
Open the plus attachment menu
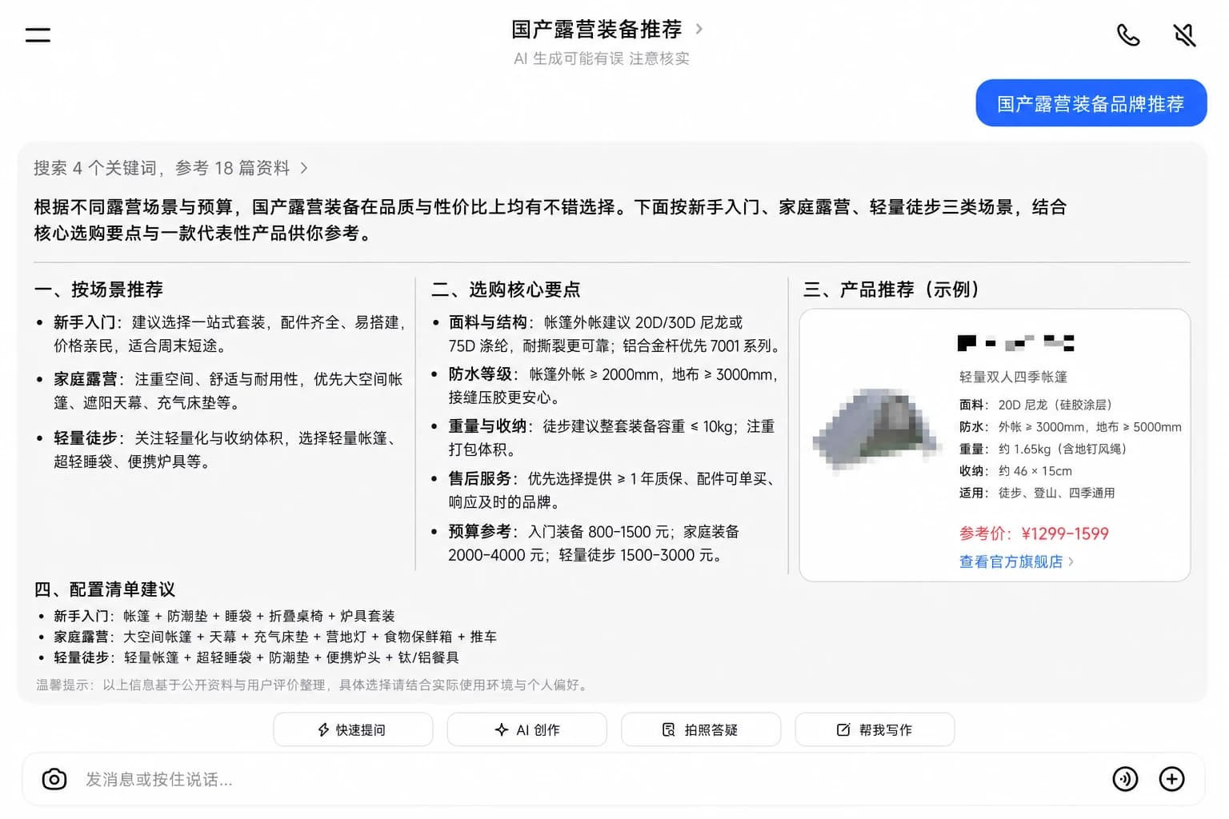1171,779
